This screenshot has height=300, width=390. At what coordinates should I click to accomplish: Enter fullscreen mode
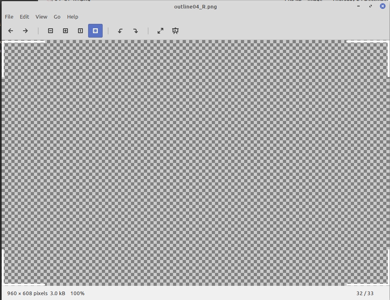click(160, 31)
